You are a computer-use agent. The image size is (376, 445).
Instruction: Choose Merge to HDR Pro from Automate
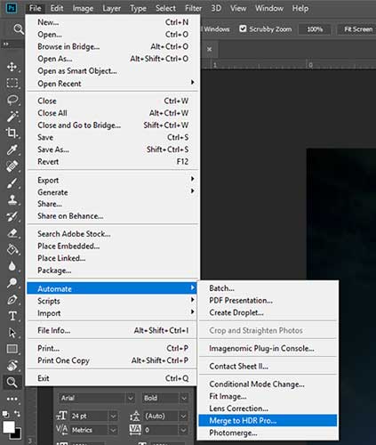(268, 420)
